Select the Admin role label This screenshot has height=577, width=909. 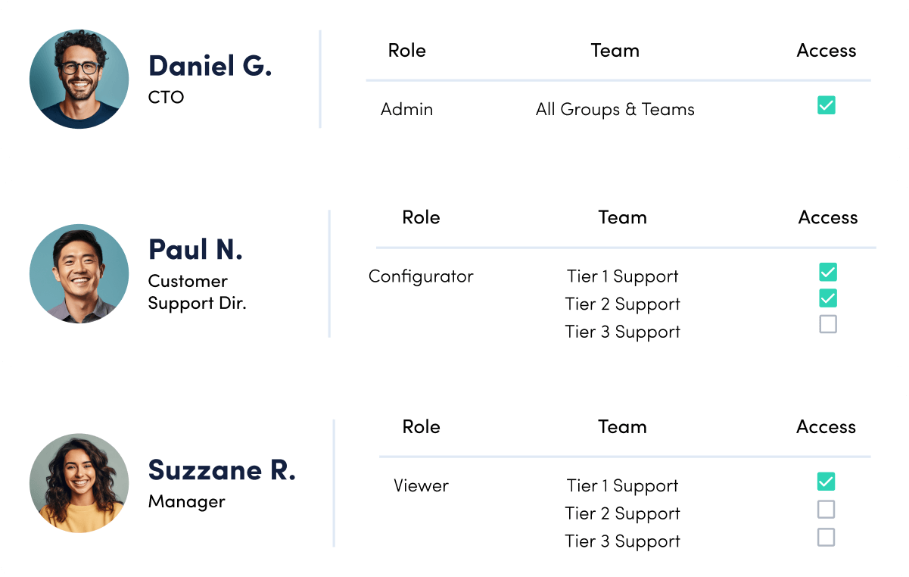click(x=407, y=109)
